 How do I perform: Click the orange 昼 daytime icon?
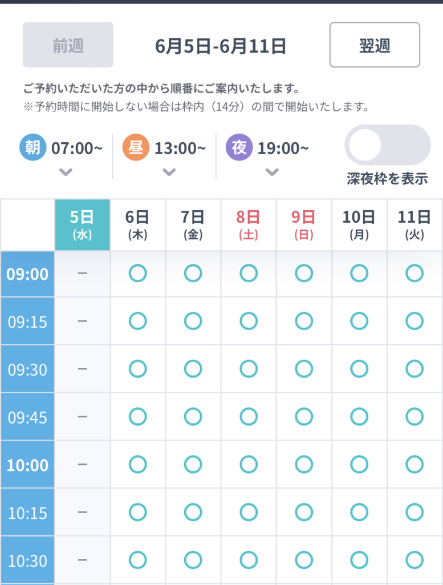coord(136,148)
